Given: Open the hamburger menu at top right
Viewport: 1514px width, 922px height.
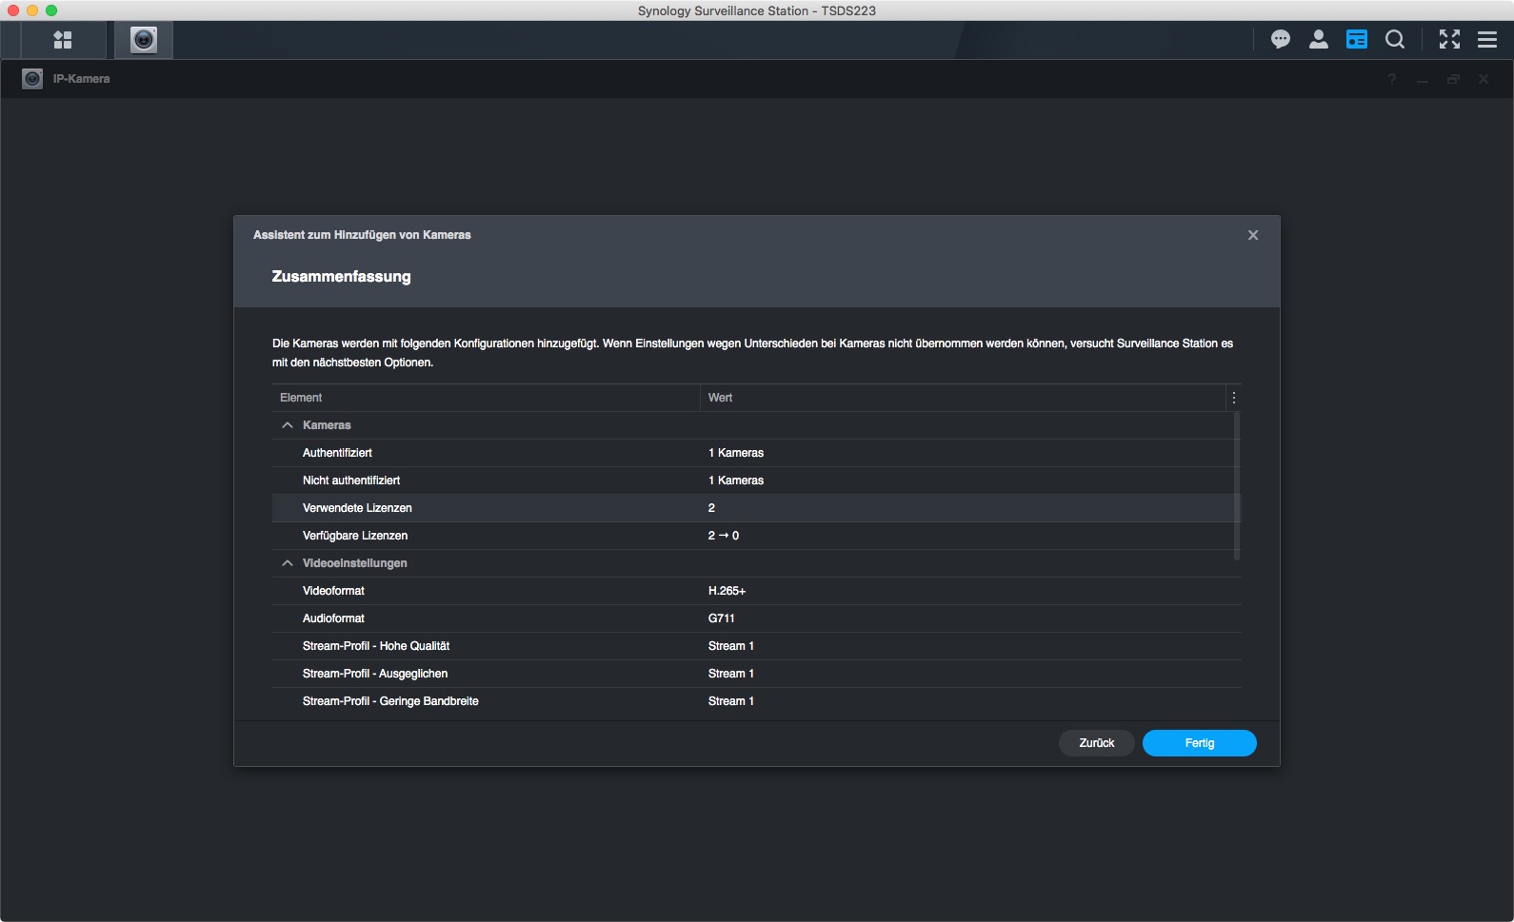Looking at the screenshot, I should pyautogui.click(x=1486, y=39).
